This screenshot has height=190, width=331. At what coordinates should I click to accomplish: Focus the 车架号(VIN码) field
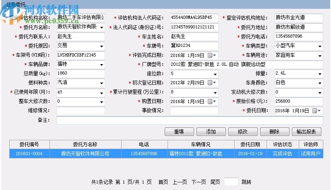tap(81, 55)
